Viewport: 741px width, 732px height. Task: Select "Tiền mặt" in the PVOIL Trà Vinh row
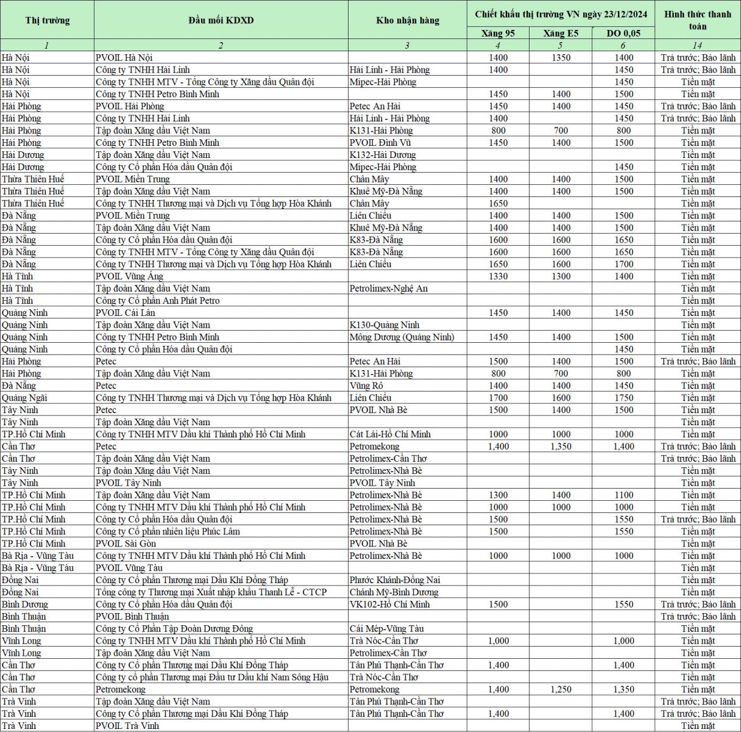coord(698,726)
